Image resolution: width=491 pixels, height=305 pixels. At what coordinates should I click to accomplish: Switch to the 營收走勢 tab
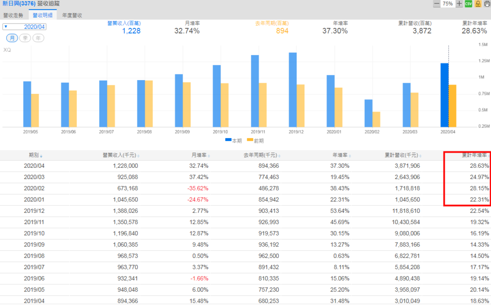[x=13, y=15]
